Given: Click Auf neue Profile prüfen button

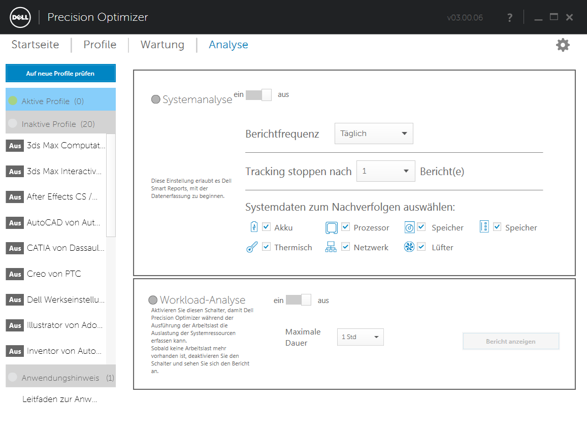Looking at the screenshot, I should pyautogui.click(x=60, y=73).
